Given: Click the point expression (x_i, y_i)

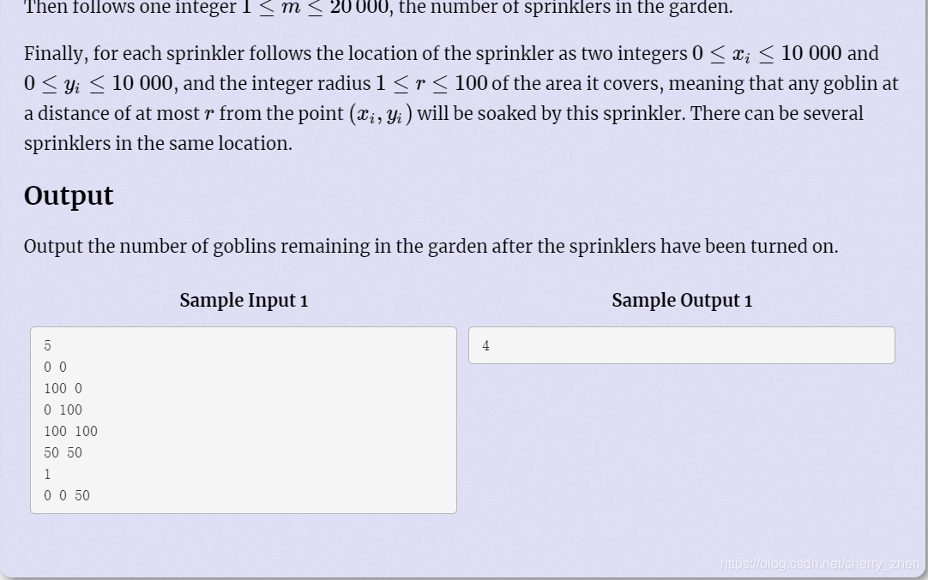Looking at the screenshot, I should point(381,114).
